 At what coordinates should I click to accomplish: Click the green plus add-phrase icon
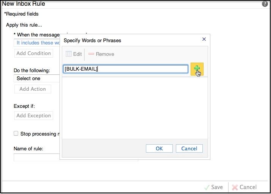pos(197,69)
